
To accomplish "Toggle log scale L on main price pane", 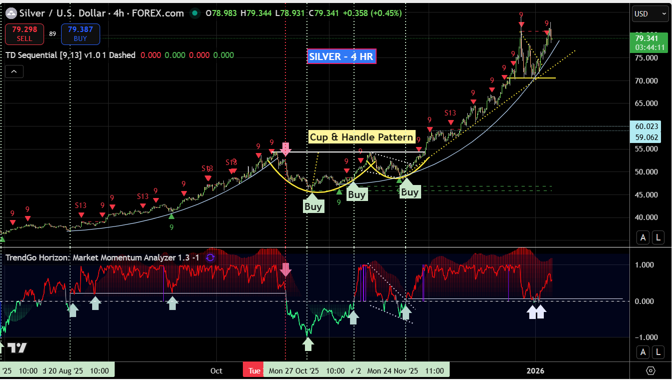I will pyautogui.click(x=658, y=237).
